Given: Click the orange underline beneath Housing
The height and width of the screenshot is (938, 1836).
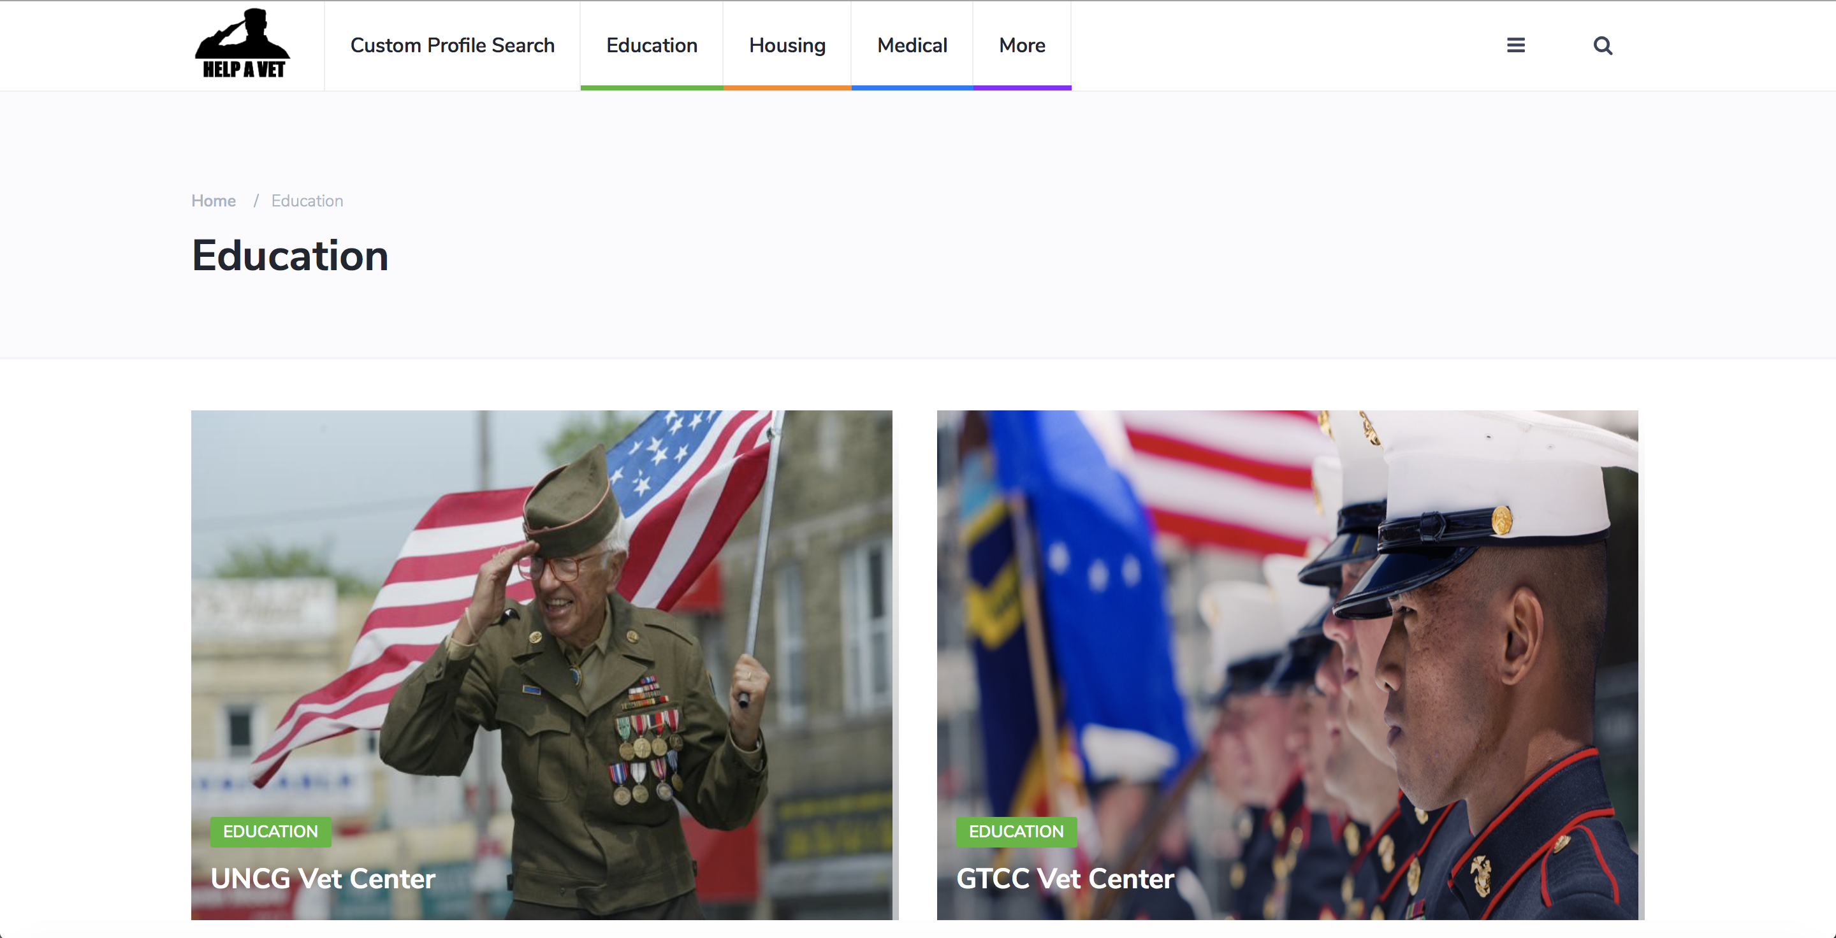Looking at the screenshot, I should (787, 87).
